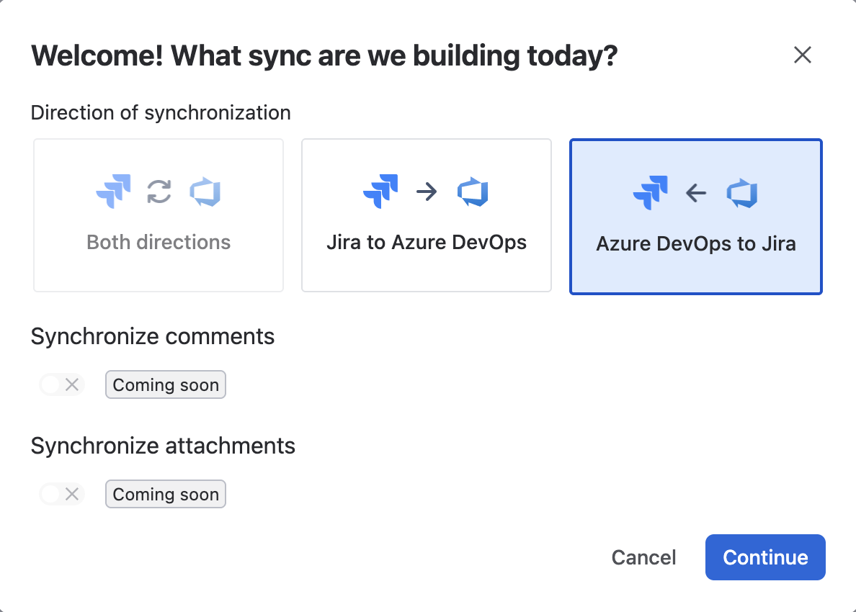Click the Synchronize attachments heading
Image resolution: width=856 pixels, height=612 pixels.
pos(163,446)
